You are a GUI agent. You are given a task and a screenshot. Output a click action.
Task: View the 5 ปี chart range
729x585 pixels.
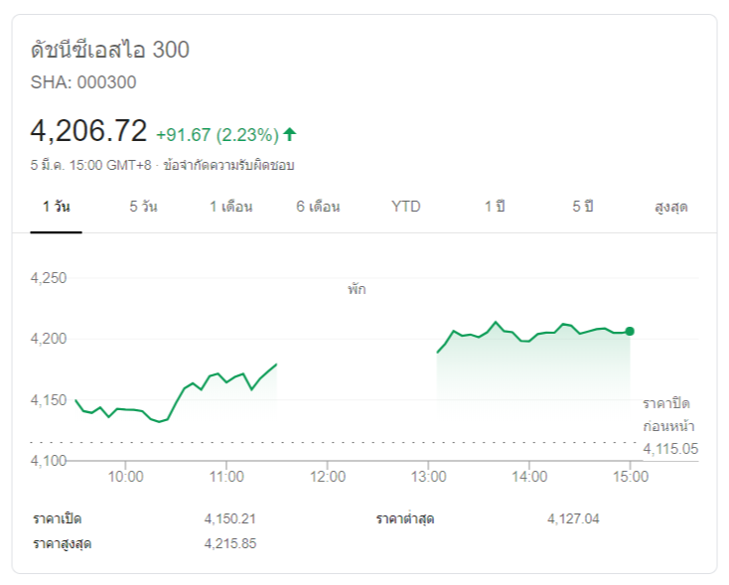582,207
